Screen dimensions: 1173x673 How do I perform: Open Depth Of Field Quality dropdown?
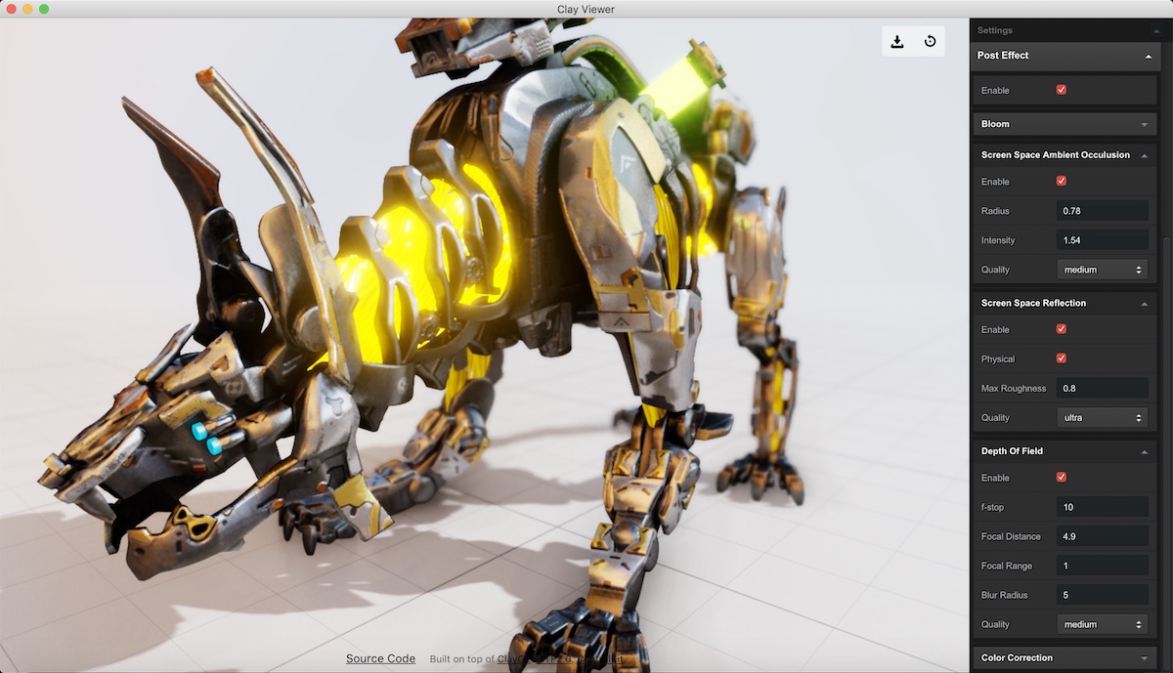click(1102, 624)
